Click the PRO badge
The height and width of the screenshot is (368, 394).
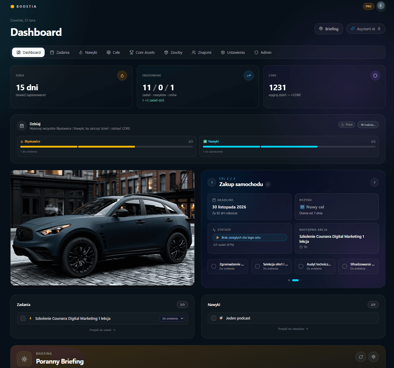coord(368,6)
